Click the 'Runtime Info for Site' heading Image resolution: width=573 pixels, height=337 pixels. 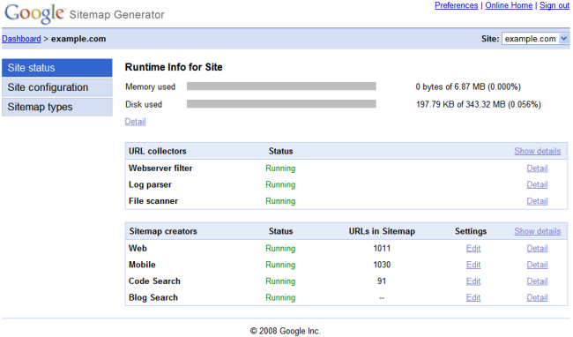pos(174,67)
